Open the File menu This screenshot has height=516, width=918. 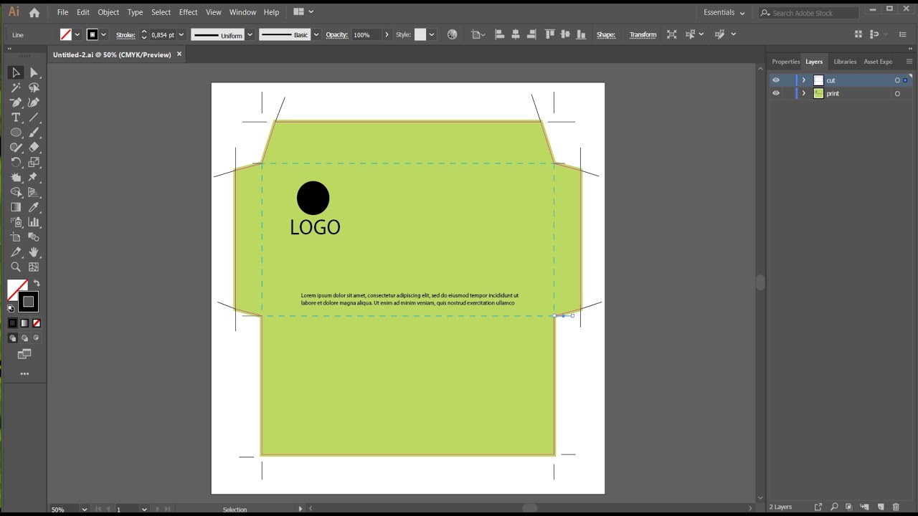coord(62,12)
